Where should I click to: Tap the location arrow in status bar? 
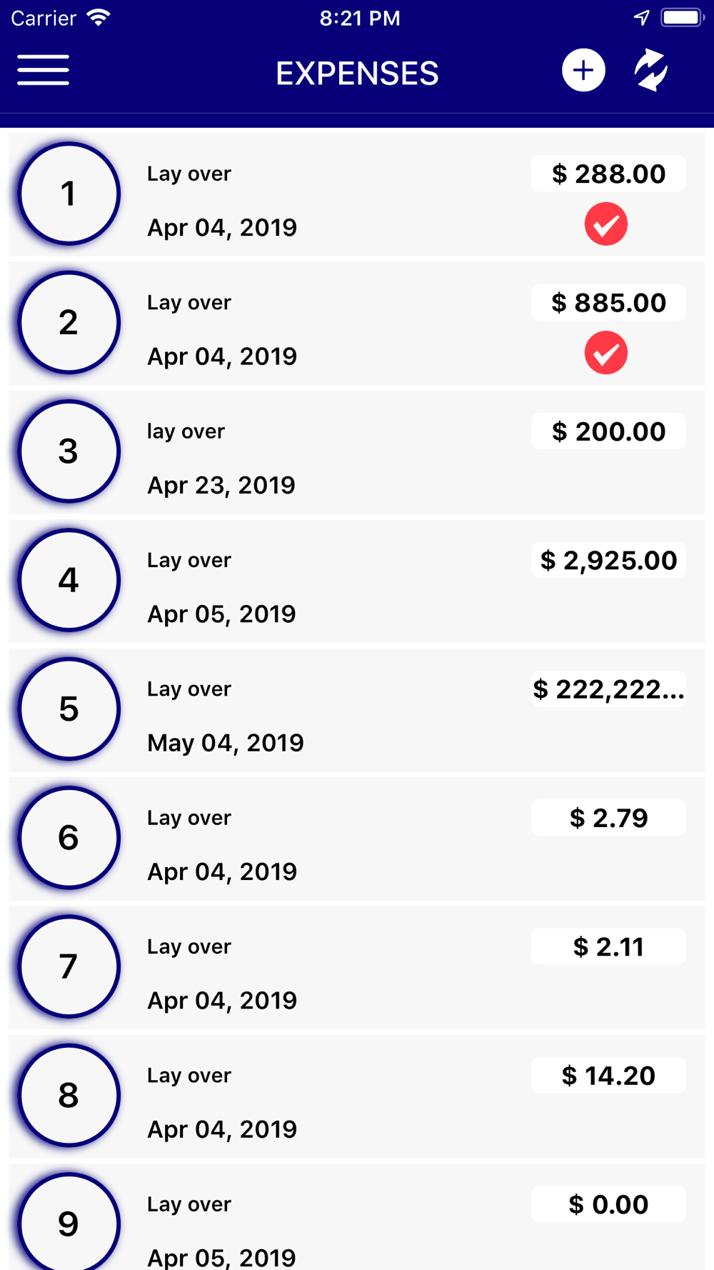[641, 18]
